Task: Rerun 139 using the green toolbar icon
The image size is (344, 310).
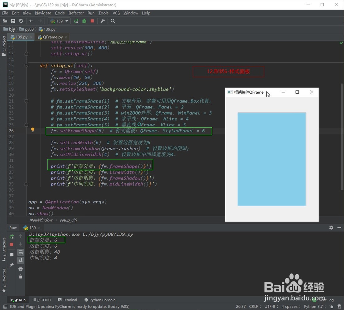Action: point(76,21)
